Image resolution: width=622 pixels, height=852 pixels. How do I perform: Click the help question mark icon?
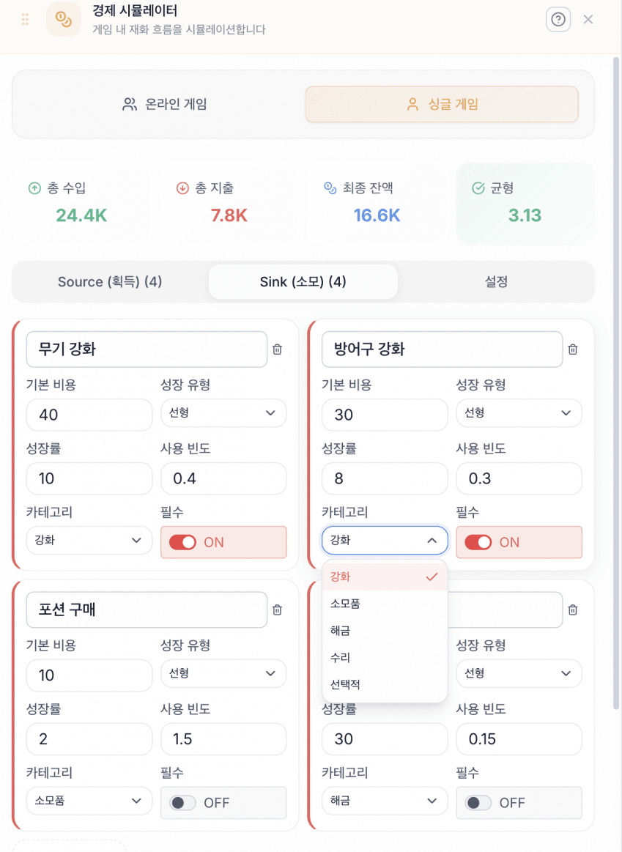(558, 20)
